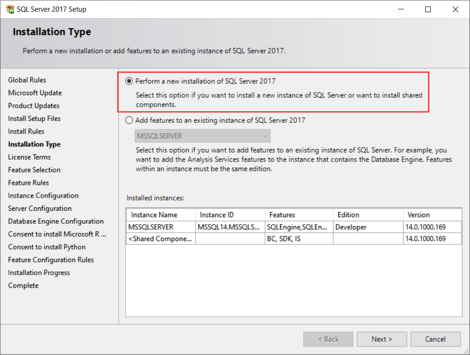Click the 'BC, SDK, IS' features cell

pyautogui.click(x=299, y=239)
